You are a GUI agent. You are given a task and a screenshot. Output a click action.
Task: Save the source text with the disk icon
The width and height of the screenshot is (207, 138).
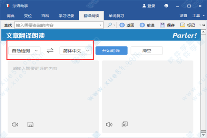click(x=30, y=125)
